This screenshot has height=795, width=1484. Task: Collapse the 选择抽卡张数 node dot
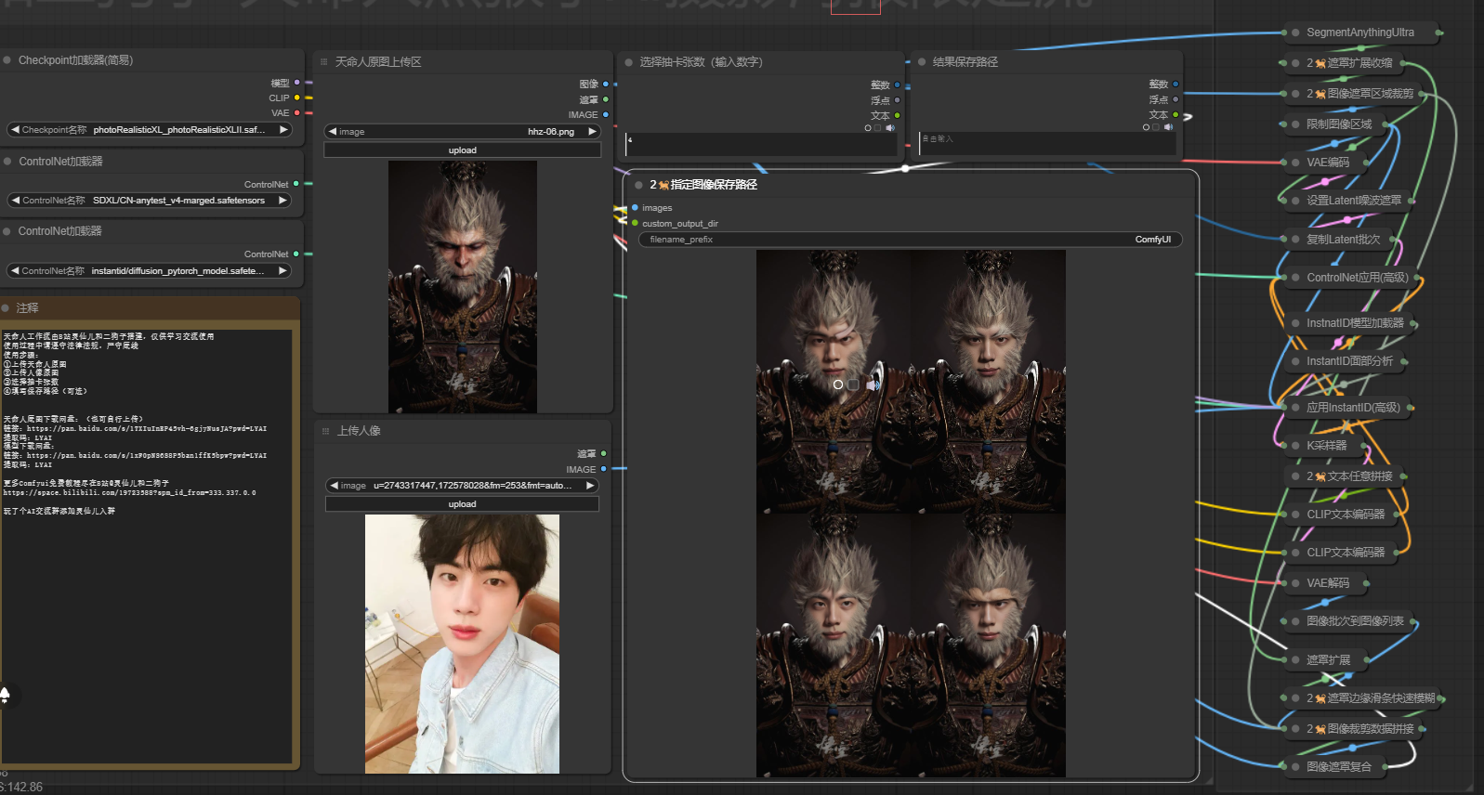(629, 62)
